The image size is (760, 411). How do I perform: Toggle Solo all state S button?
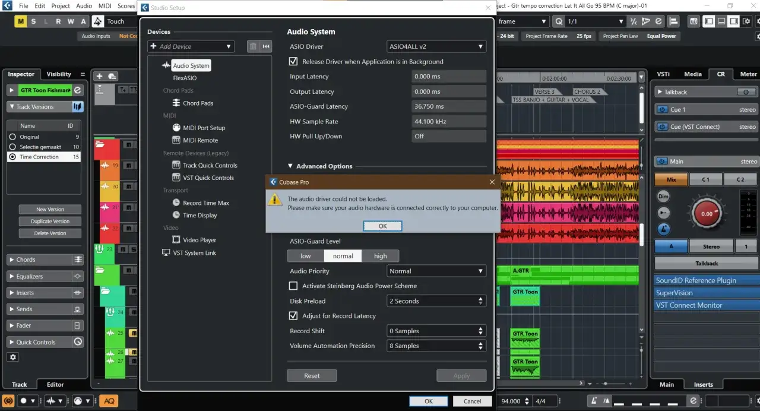click(x=33, y=21)
